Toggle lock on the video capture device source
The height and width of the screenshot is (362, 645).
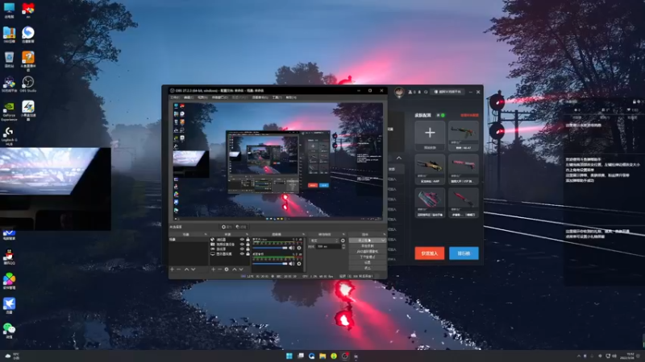pyautogui.click(x=248, y=245)
